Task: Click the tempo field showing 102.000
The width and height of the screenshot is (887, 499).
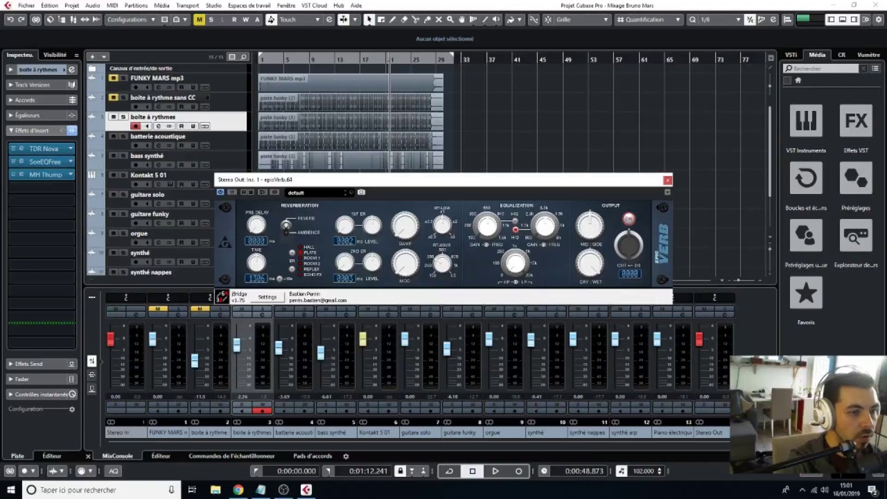Action: [644, 471]
